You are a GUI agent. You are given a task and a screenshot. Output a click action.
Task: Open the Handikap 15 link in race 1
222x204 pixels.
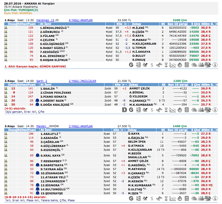click(45, 20)
